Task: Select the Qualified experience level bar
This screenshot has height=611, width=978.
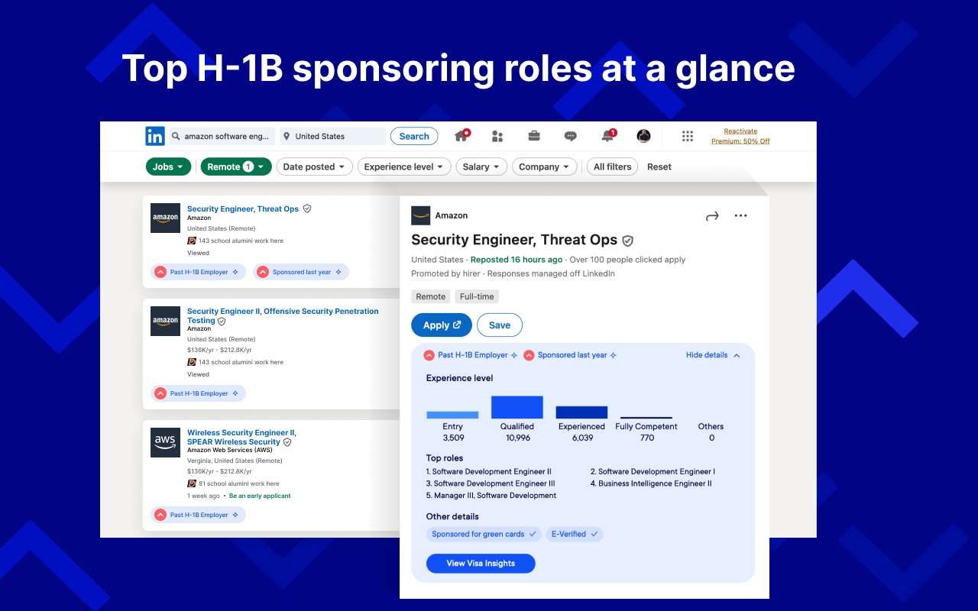Action: pyautogui.click(x=517, y=407)
